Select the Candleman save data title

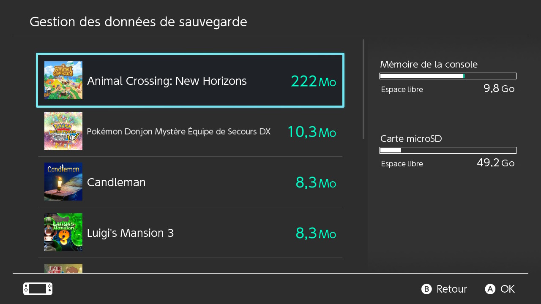click(x=116, y=182)
